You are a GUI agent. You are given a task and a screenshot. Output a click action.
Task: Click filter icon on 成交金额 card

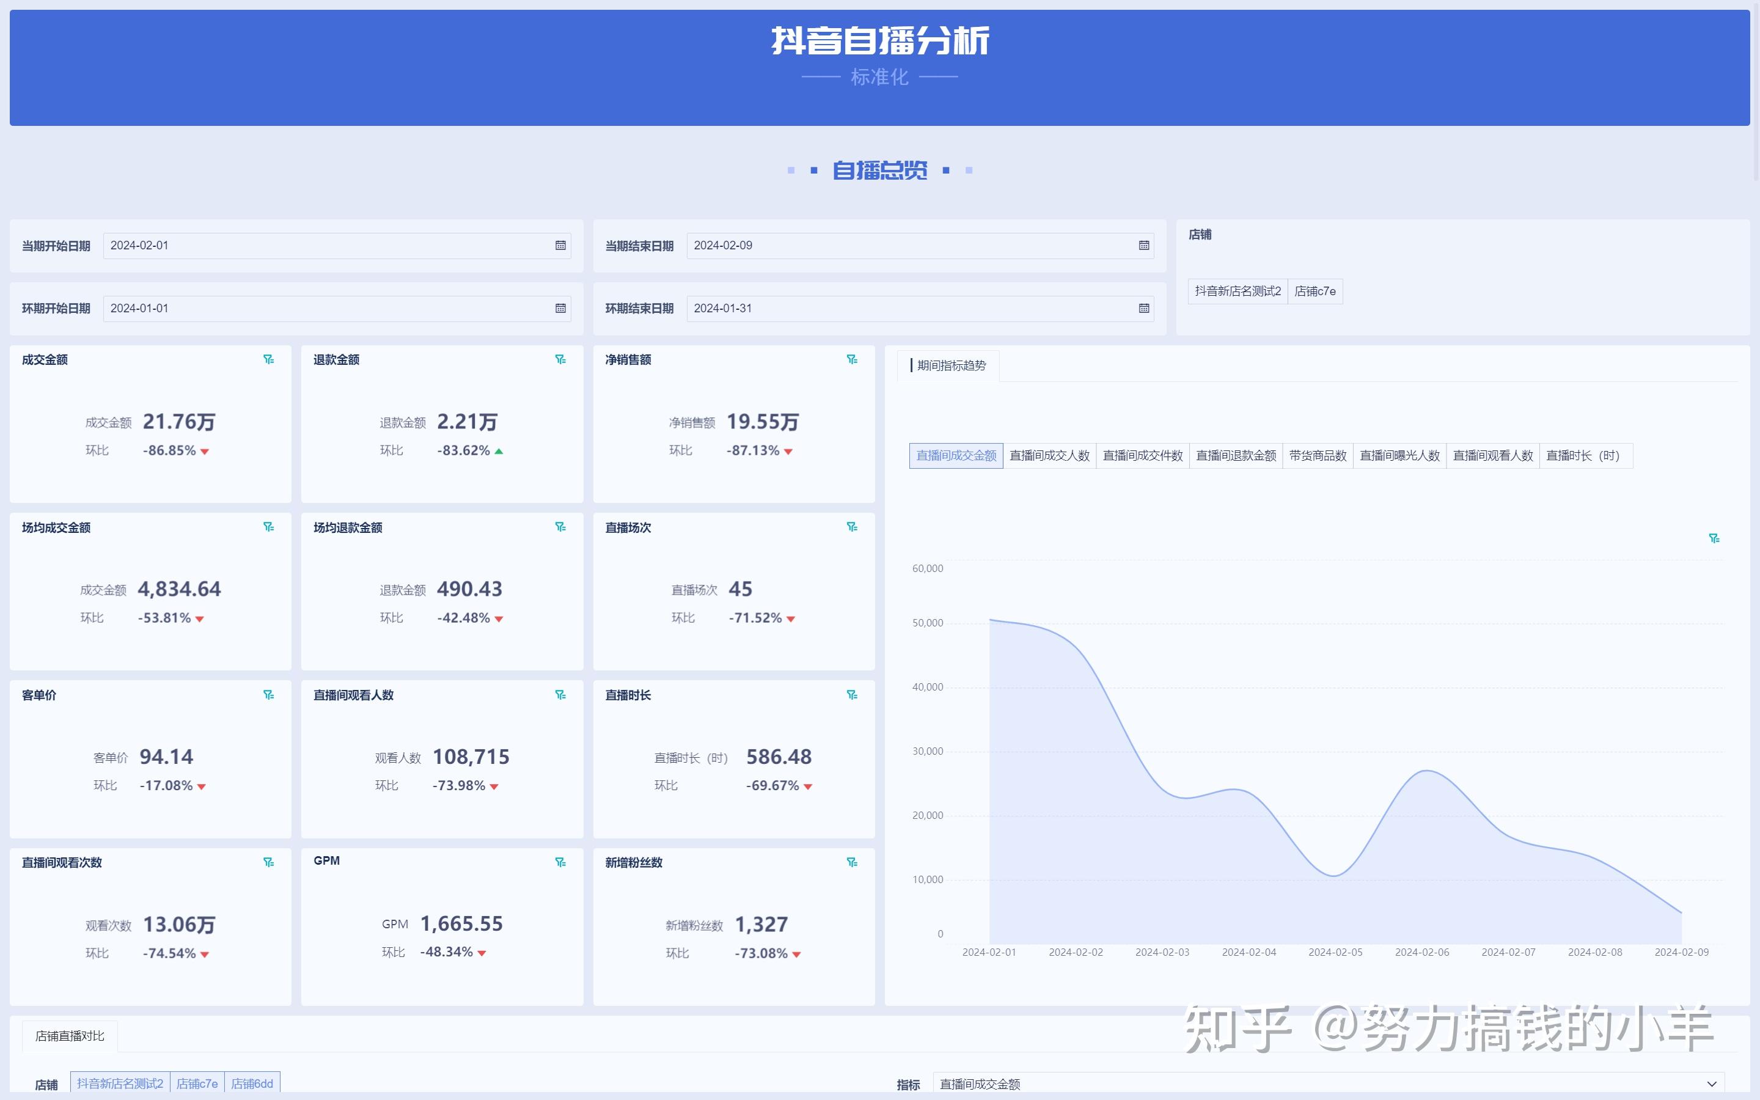[x=268, y=359]
